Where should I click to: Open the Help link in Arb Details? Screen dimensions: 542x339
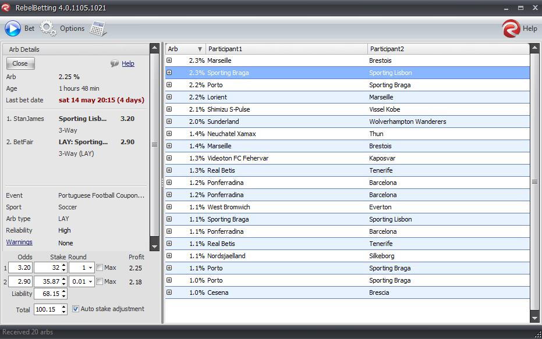coord(128,63)
